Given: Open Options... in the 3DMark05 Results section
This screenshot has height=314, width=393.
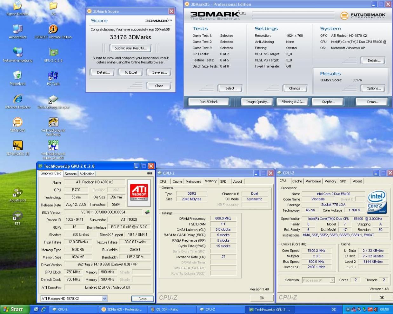Looking at the screenshot, I should 374,88.
